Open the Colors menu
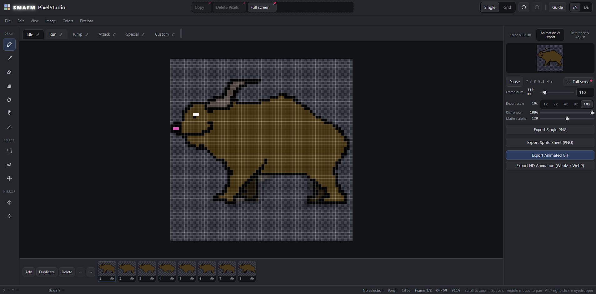Viewport: 596px width, 294px height. (68, 21)
